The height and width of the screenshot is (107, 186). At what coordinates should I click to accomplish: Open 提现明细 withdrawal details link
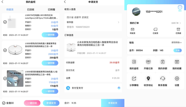(177, 42)
